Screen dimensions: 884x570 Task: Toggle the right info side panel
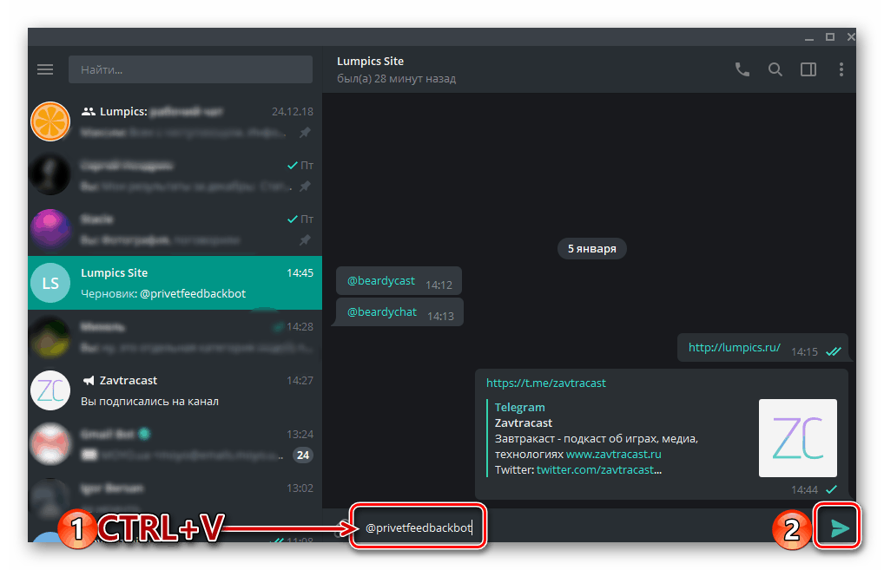coord(808,69)
